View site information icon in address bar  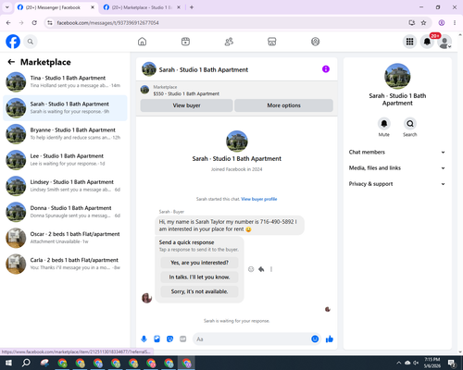point(50,23)
